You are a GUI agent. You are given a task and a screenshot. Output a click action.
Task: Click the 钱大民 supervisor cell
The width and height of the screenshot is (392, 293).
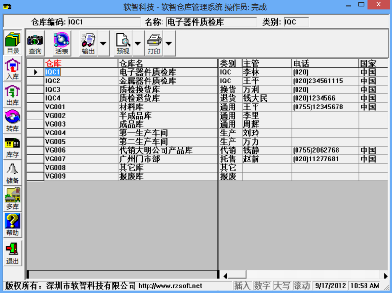point(267,98)
